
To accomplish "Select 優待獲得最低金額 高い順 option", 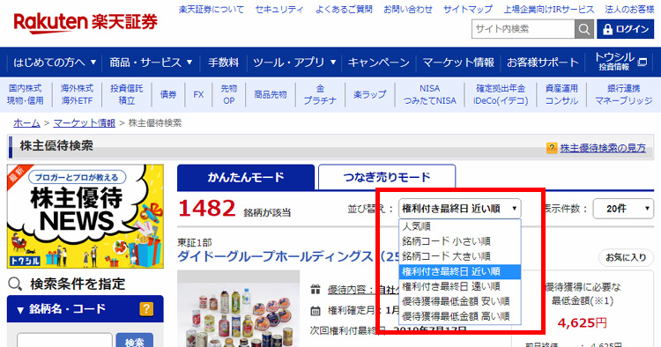I will (459, 316).
